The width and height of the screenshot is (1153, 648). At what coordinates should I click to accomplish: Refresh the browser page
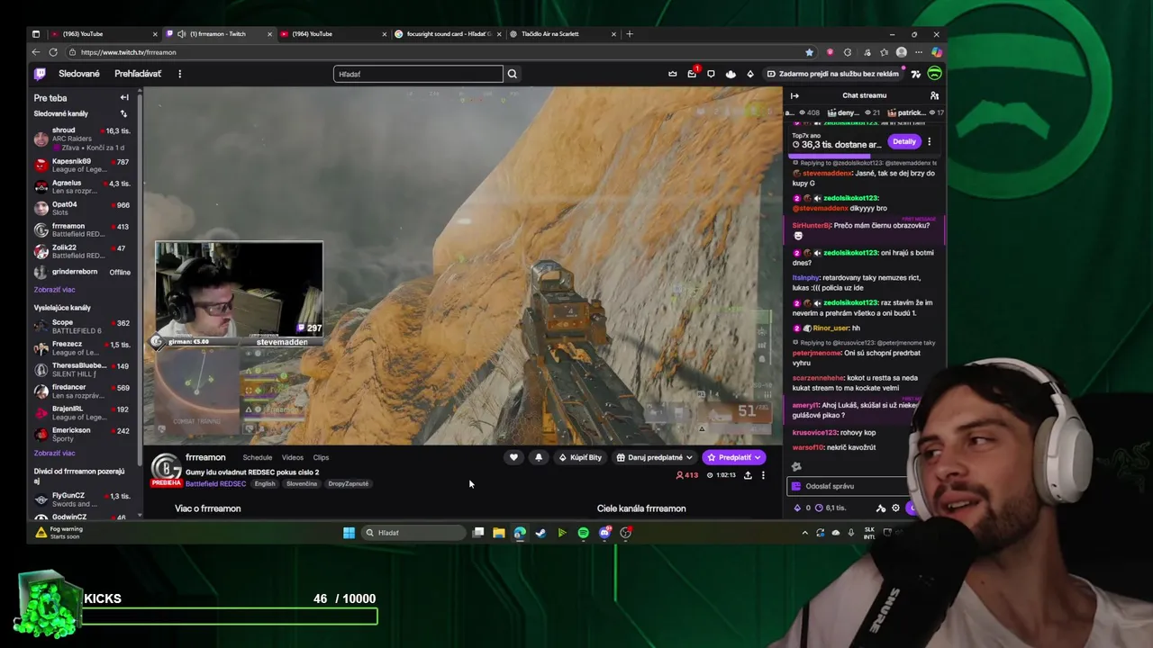point(53,52)
